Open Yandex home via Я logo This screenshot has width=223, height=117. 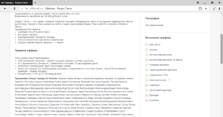tap(14, 9)
